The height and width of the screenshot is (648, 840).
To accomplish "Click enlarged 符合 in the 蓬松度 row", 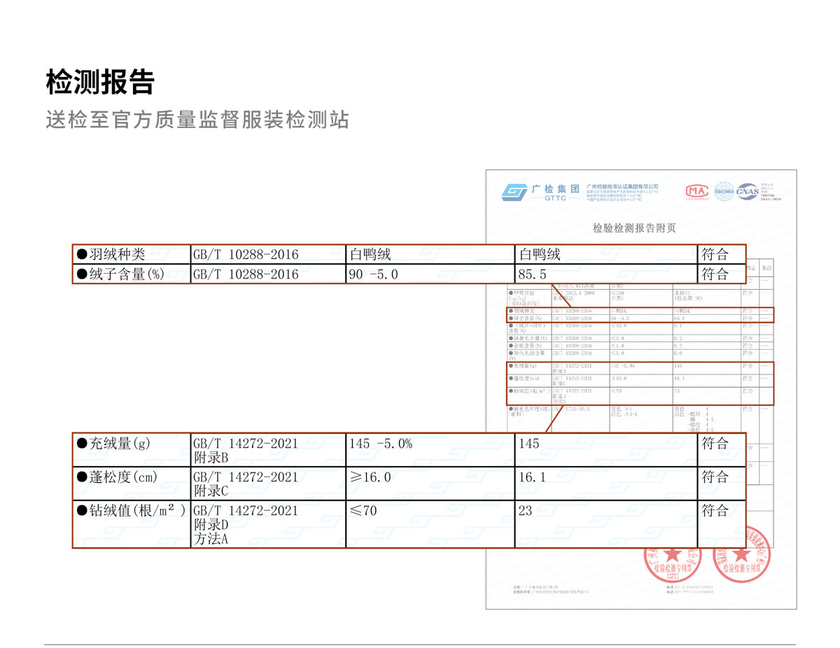I will pyautogui.click(x=722, y=484).
